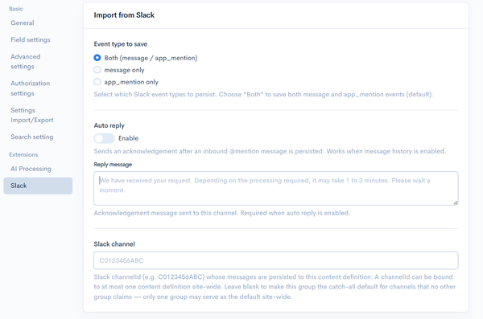Select the Both (message / app_mention) radio option

click(x=97, y=58)
